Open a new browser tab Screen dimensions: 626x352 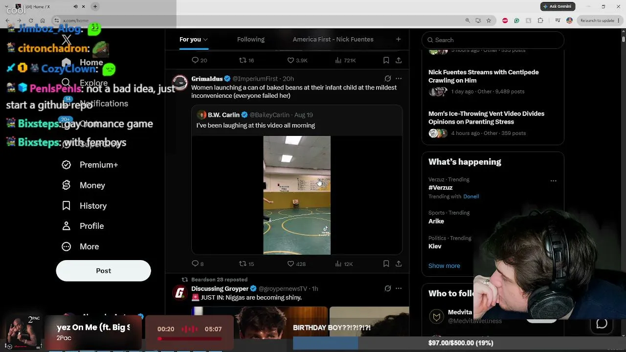pyautogui.click(x=95, y=6)
